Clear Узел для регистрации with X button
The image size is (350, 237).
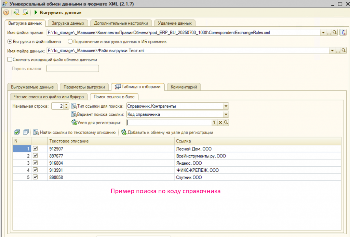point(220,122)
